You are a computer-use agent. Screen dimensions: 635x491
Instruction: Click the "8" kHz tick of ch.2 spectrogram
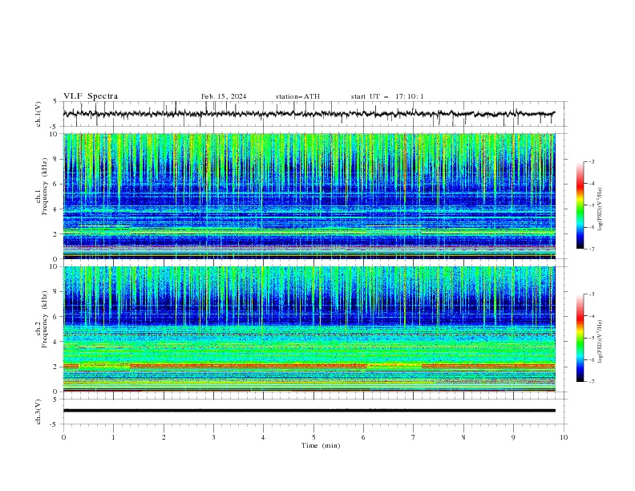pyautogui.click(x=56, y=291)
